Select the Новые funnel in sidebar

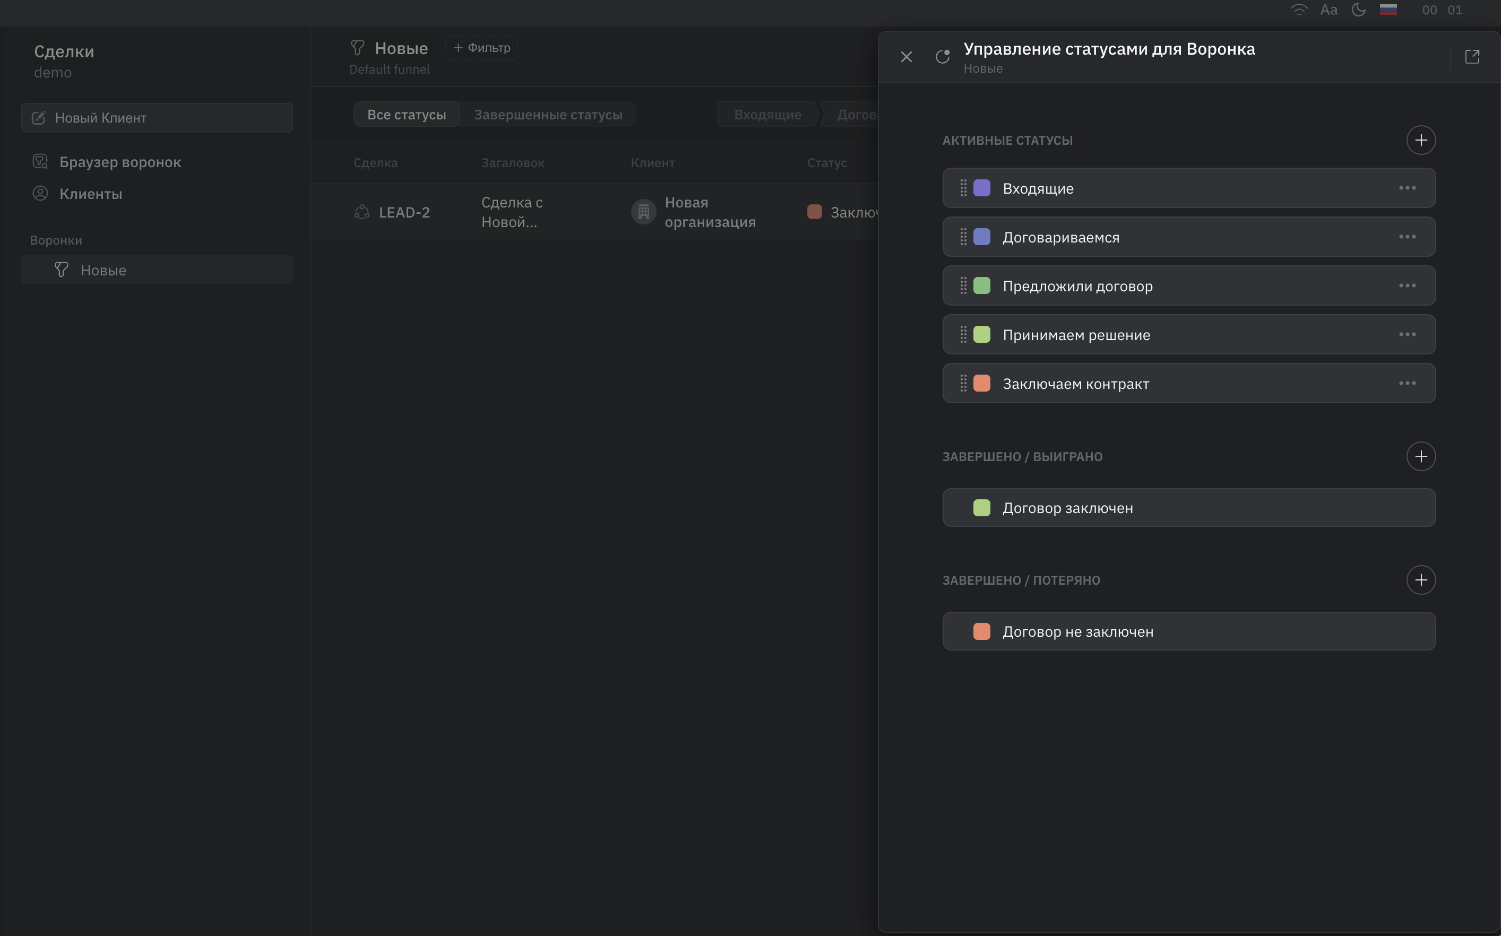(x=157, y=270)
